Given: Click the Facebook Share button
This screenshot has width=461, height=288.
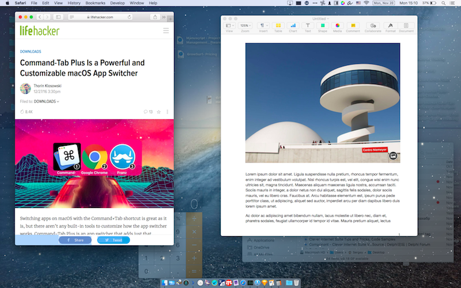Looking at the screenshot, I should pos(75,240).
